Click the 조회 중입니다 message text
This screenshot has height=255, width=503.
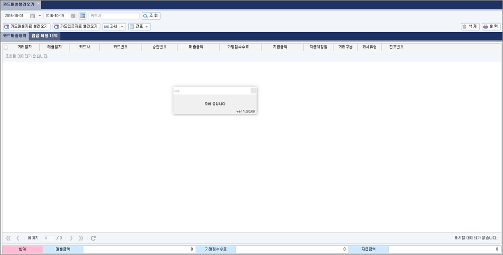(x=215, y=104)
